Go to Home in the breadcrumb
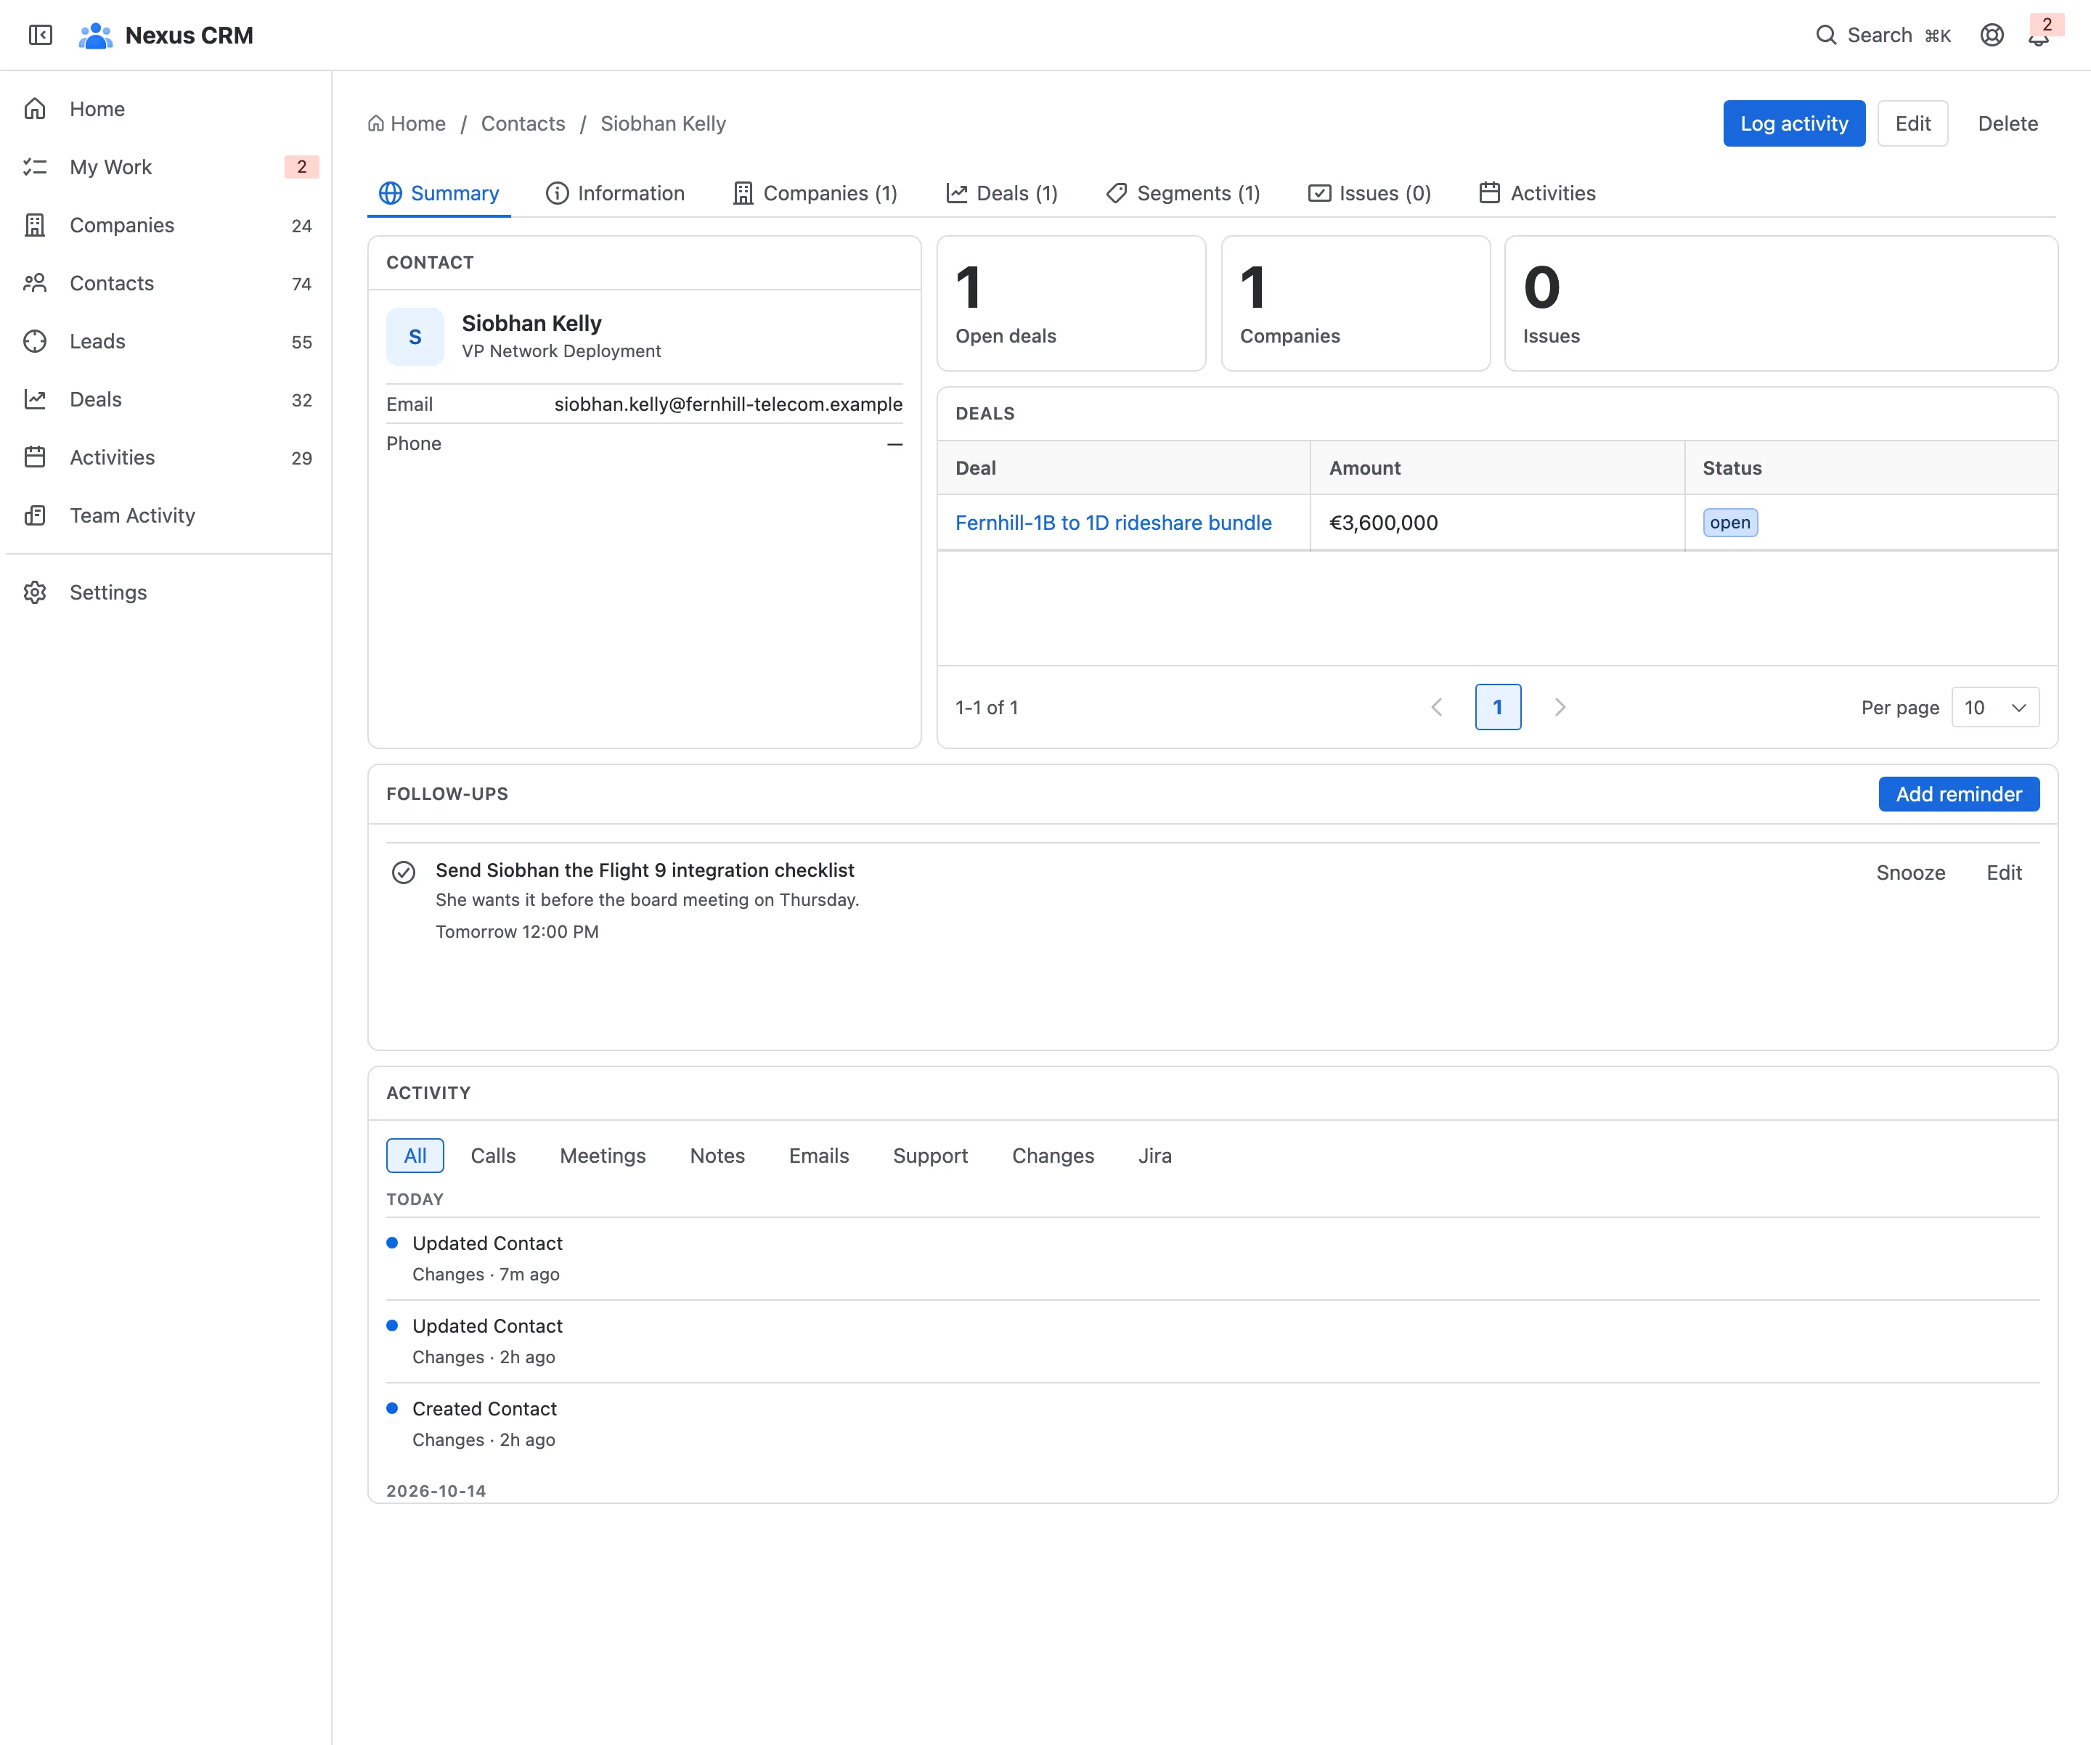The height and width of the screenshot is (1745, 2091). pyautogui.click(x=407, y=123)
